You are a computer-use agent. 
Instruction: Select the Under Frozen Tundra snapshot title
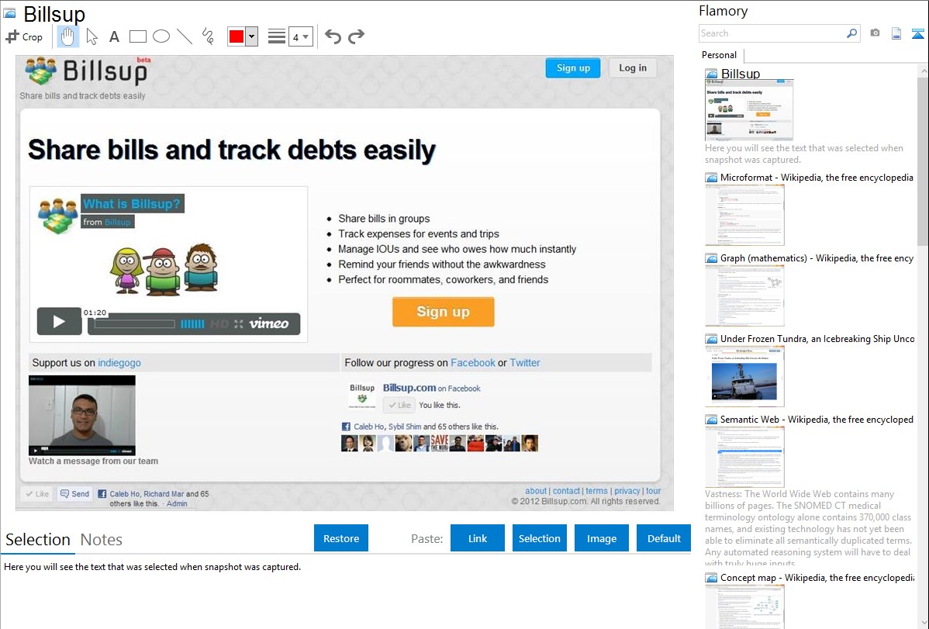click(x=817, y=338)
